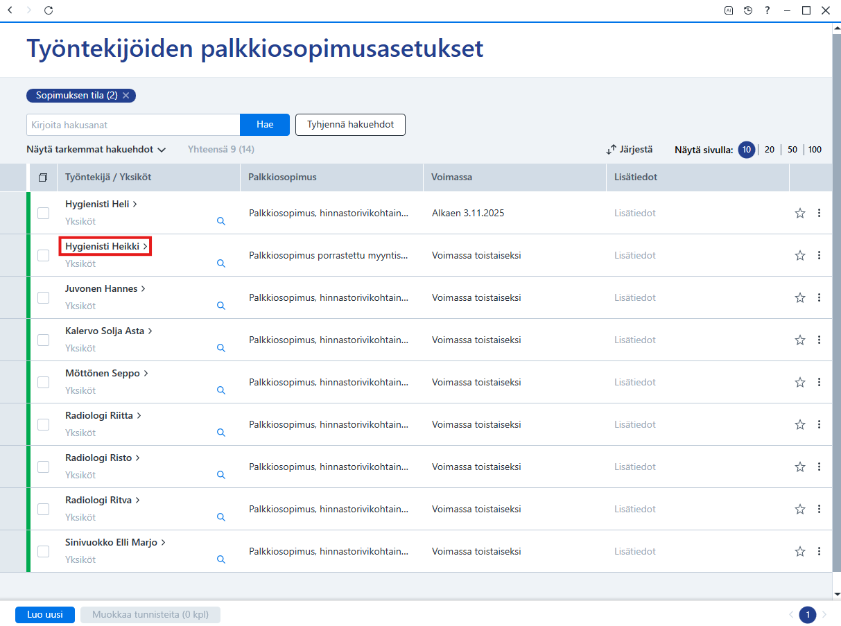Star the Radiologi Risto row

click(x=800, y=467)
